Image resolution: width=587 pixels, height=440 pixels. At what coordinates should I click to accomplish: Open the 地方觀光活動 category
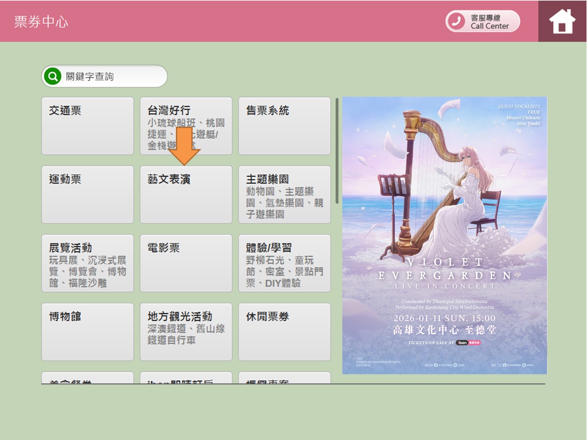[x=186, y=332]
